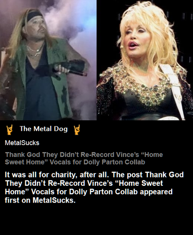
Task: Click the left rock-horns hand icon
Action: click(x=9, y=130)
